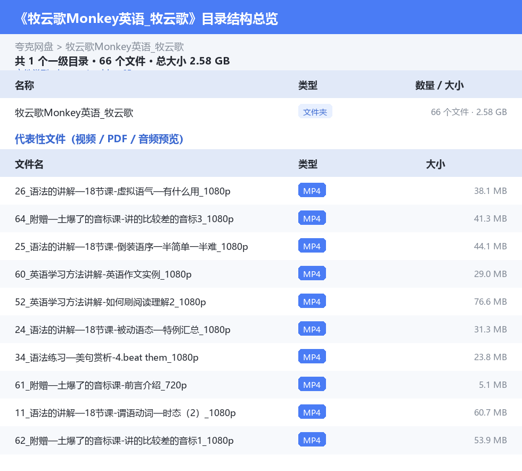Click the 66 个文件 · 2.58 GB value
Viewport: 522px width, 471px height.
point(469,112)
